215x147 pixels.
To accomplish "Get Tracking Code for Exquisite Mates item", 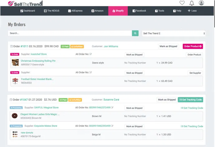I will (192, 126).
